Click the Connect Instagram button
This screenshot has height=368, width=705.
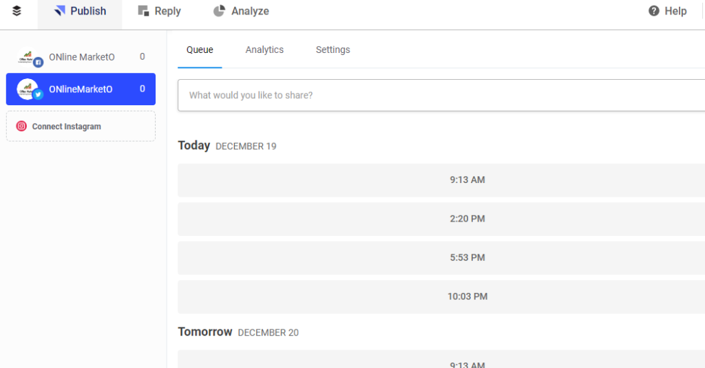pos(81,127)
